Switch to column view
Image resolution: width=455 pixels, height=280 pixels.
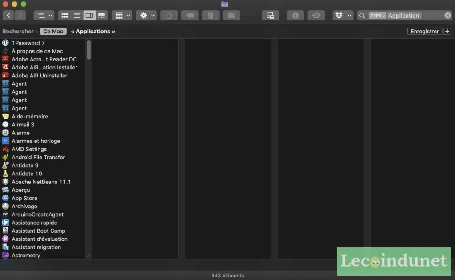click(x=89, y=16)
